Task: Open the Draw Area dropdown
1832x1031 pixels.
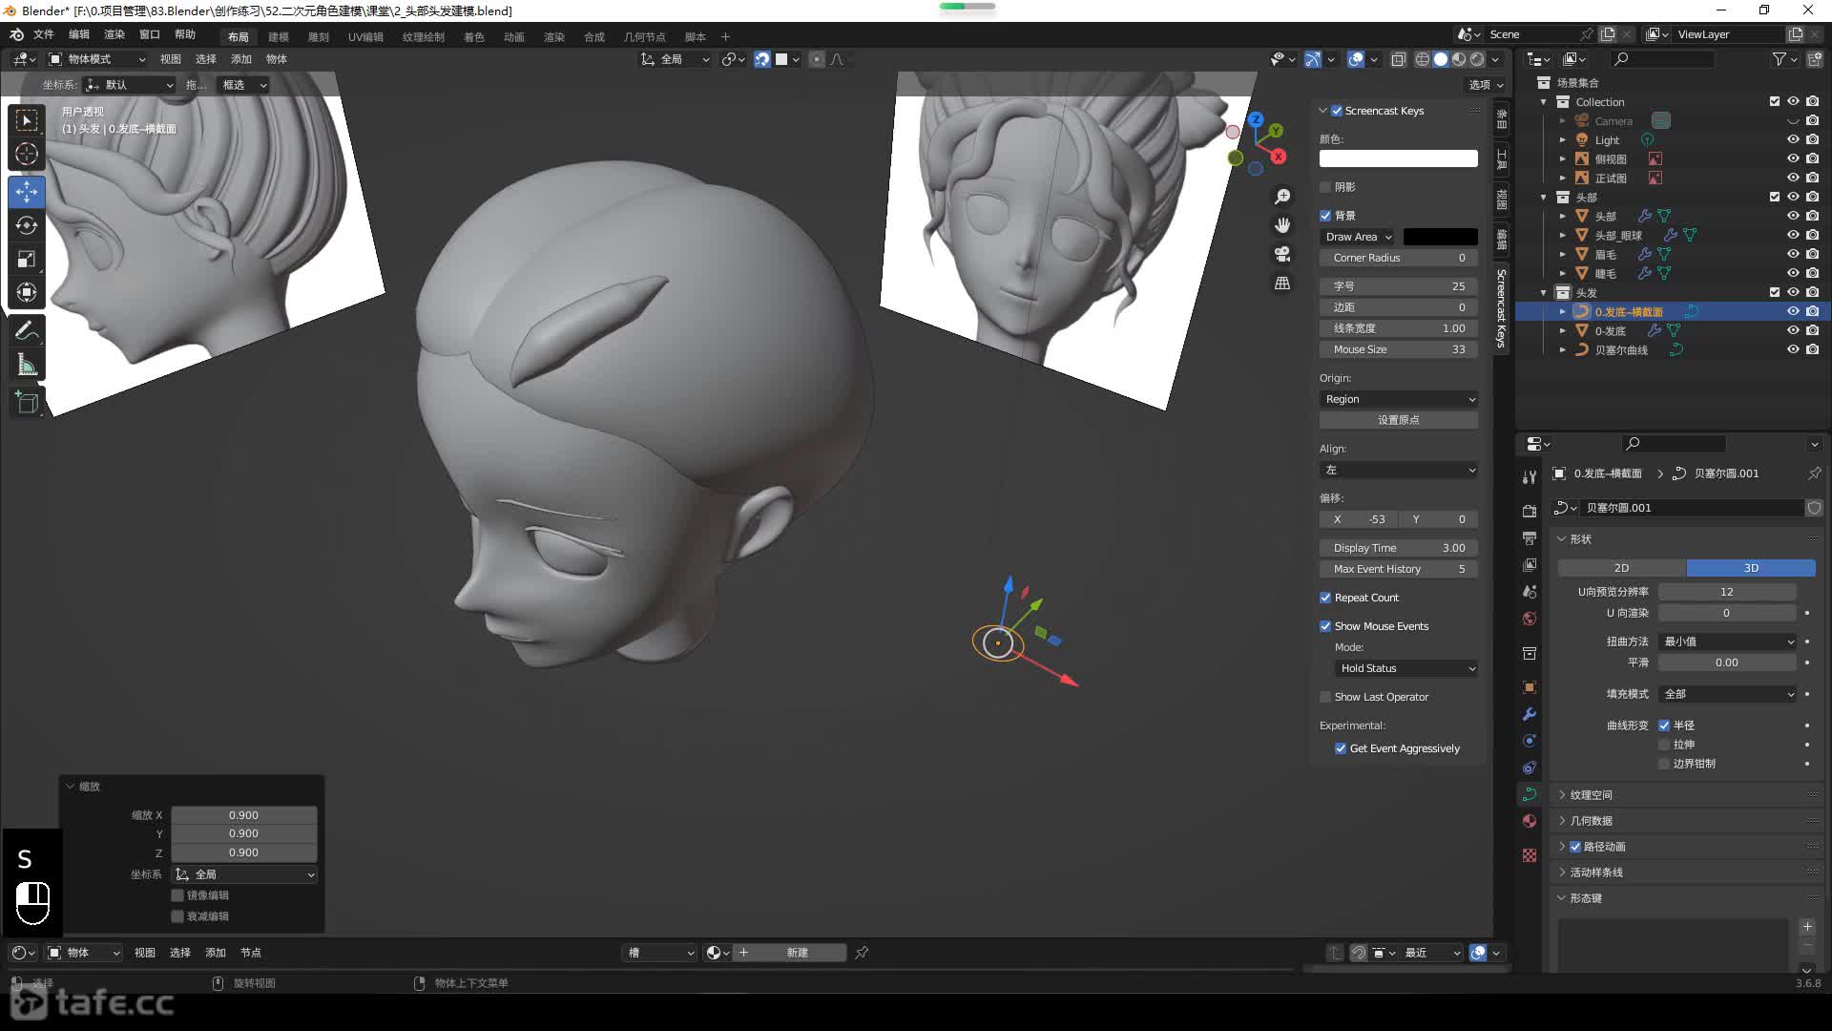Action: pyautogui.click(x=1359, y=237)
